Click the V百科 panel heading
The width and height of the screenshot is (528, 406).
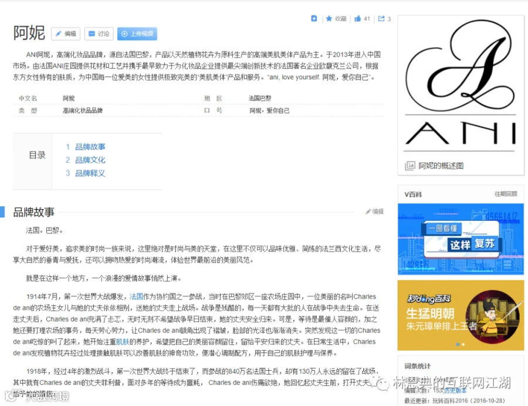click(x=413, y=194)
